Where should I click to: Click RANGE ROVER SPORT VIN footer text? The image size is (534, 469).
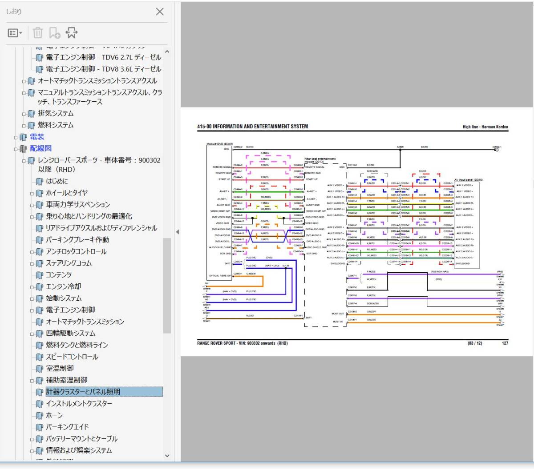[242, 343]
